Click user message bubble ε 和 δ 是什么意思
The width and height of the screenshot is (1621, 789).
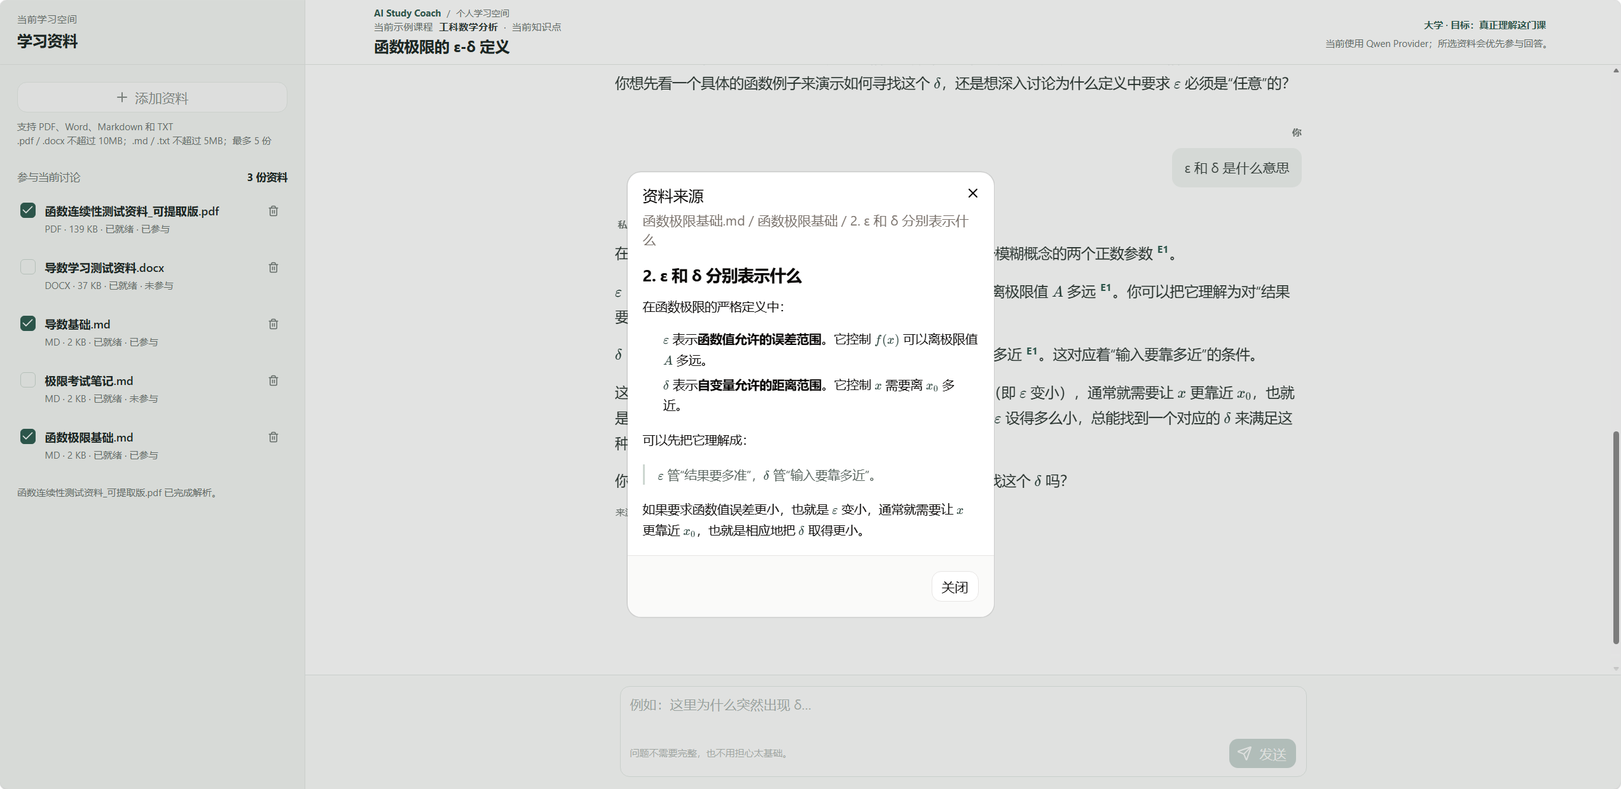[x=1236, y=168]
